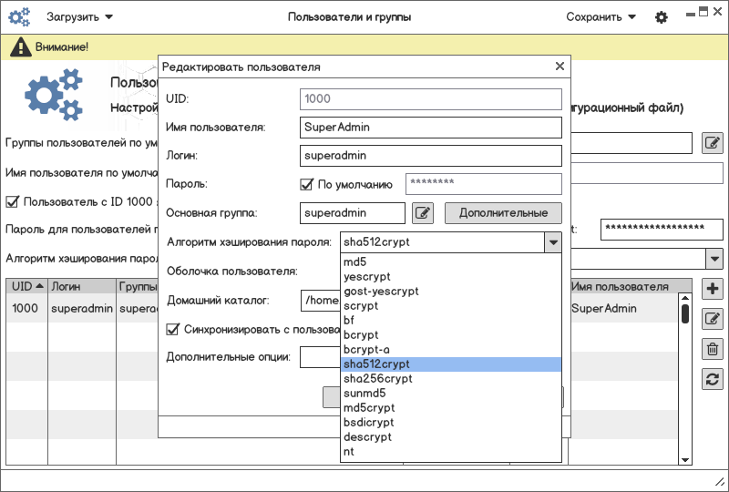Close the edit user dialog
The height and width of the screenshot is (492, 729).
point(560,67)
